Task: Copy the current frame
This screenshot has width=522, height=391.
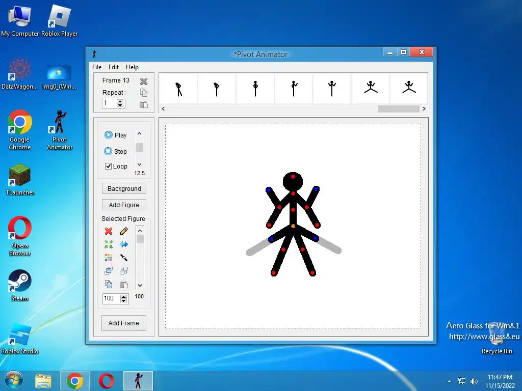Action: click(x=143, y=93)
